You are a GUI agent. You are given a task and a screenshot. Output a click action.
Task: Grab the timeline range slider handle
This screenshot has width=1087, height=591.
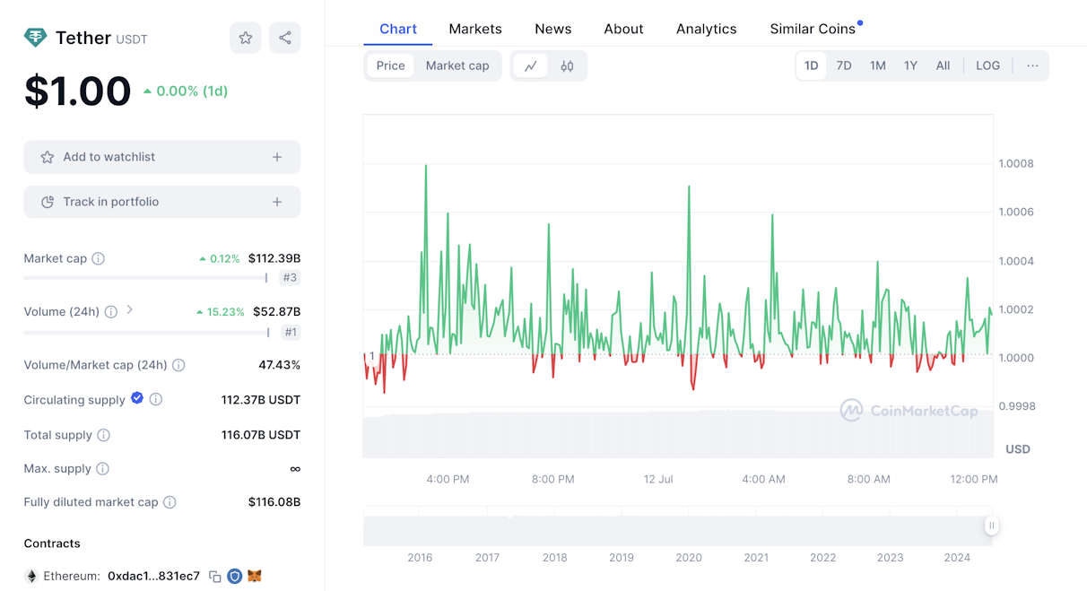(x=991, y=526)
